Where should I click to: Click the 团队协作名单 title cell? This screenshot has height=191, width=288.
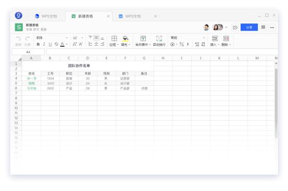pyautogui.click(x=88, y=66)
